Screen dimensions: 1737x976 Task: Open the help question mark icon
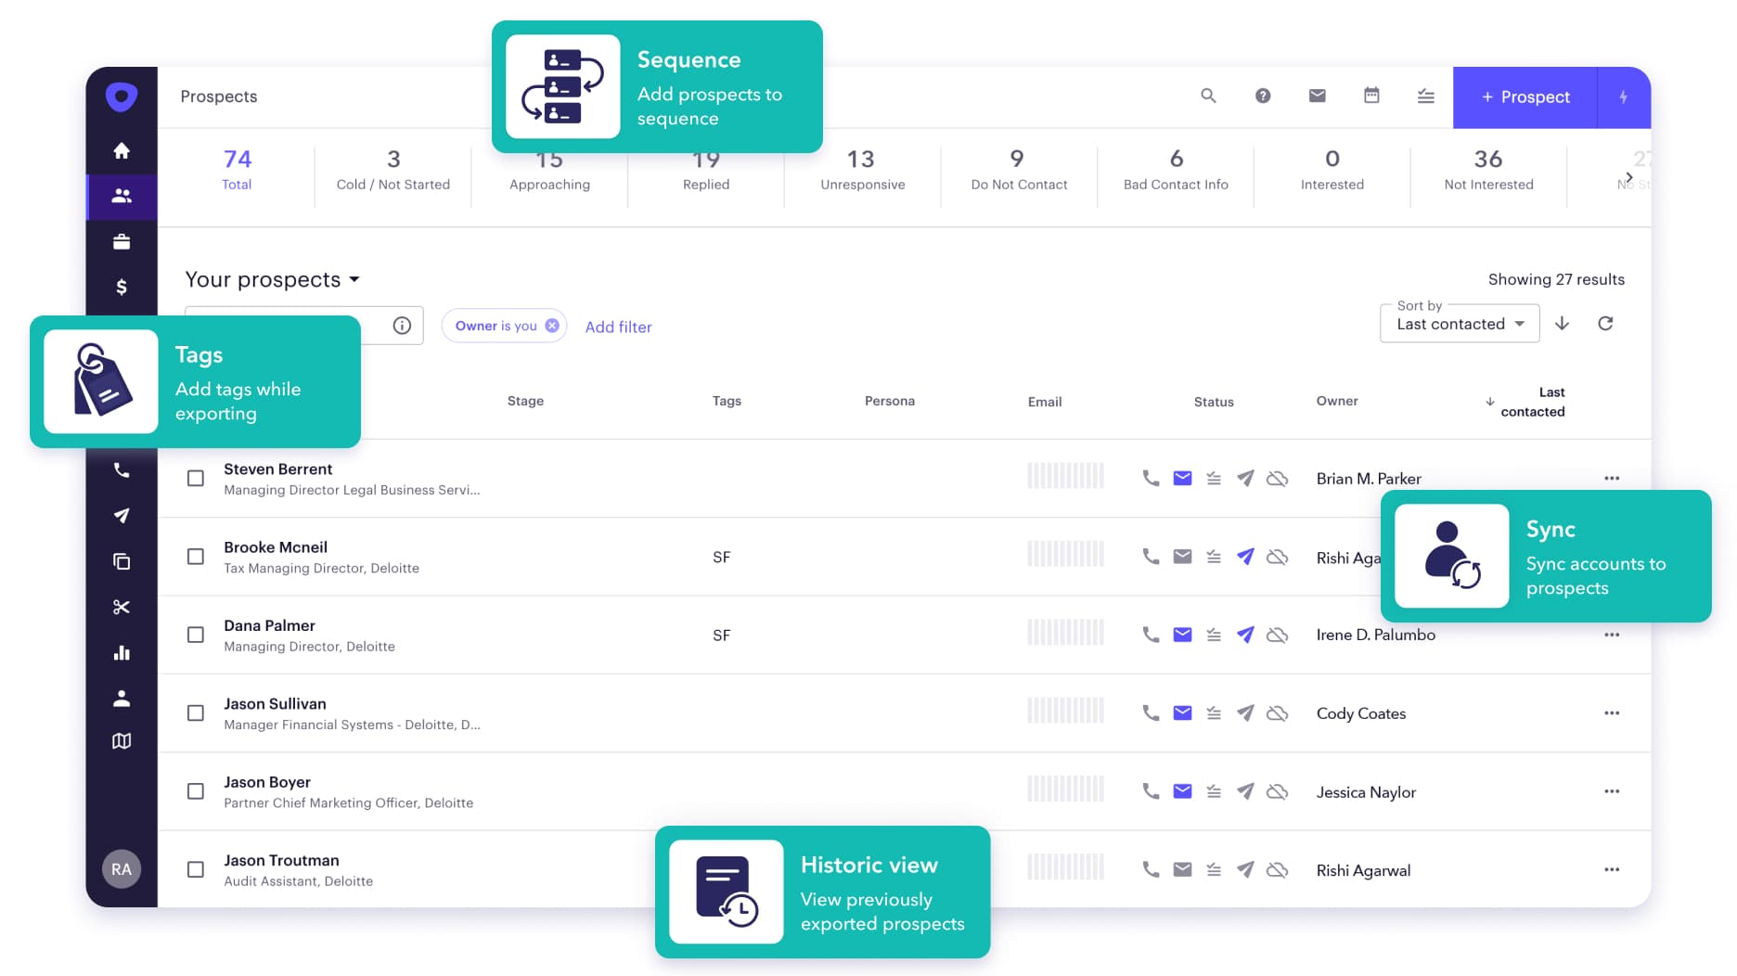click(1262, 96)
